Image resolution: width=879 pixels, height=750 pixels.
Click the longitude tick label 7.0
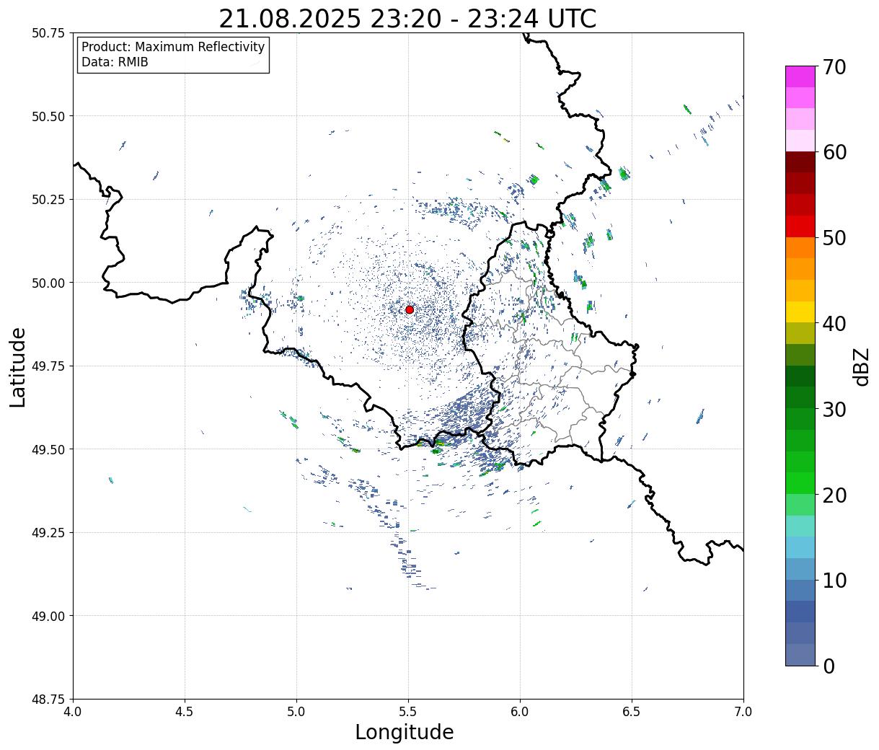point(743,711)
